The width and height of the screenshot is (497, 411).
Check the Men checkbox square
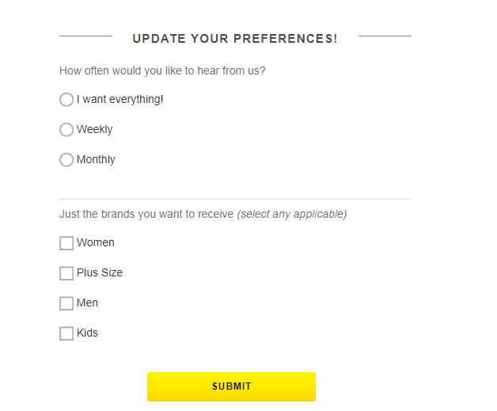click(66, 303)
